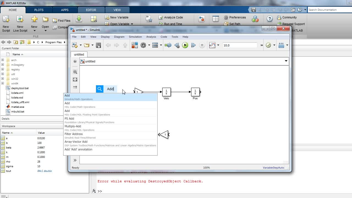Select matlab.exe in Current Folder list
The height and width of the screenshot is (198, 352).
click(x=18, y=107)
